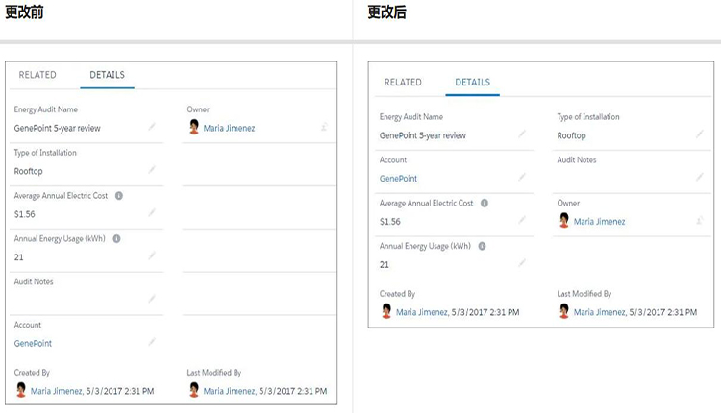Click 'Audit Notes' label in after panel
The image size is (721, 413).
(x=577, y=159)
